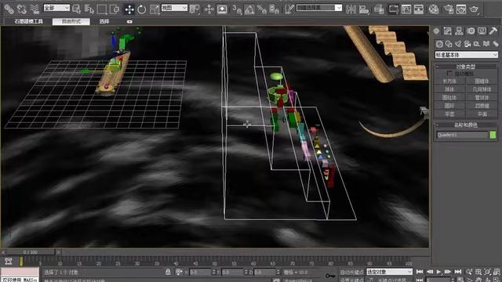
Task: Open the 视图 reference coordinate dropdown
Action: (174, 8)
